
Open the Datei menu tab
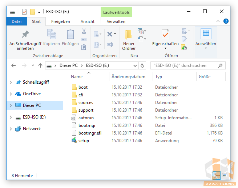[x=17, y=21]
